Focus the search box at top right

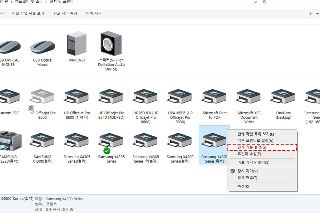coord(296,2)
